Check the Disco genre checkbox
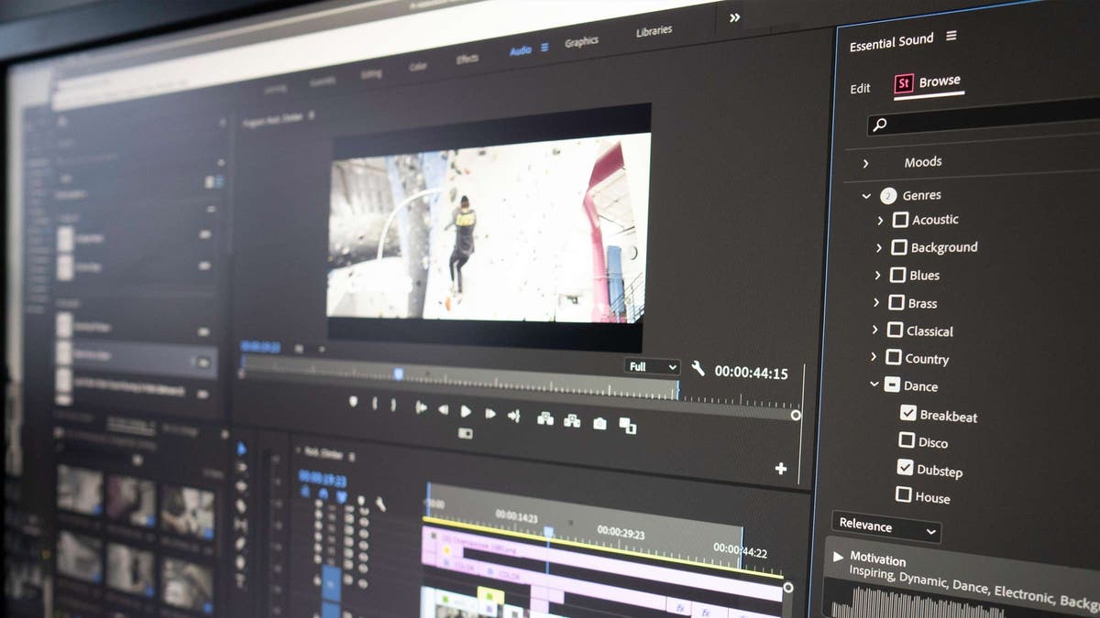Image resolution: width=1100 pixels, height=618 pixels. tap(905, 441)
